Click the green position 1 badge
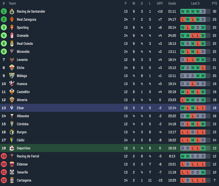 click(4, 11)
